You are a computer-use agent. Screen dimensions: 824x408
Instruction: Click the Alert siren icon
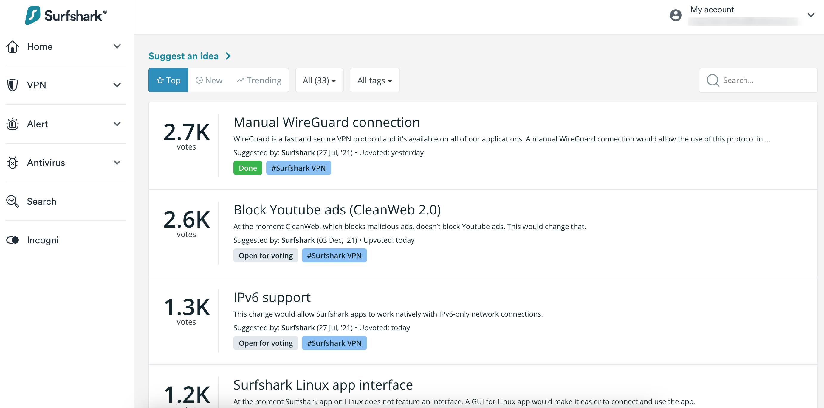click(x=13, y=124)
